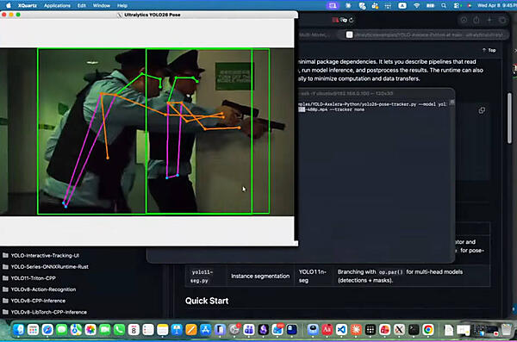Open Safari from the dock
The height and width of the screenshot is (342, 517).
[47, 329]
